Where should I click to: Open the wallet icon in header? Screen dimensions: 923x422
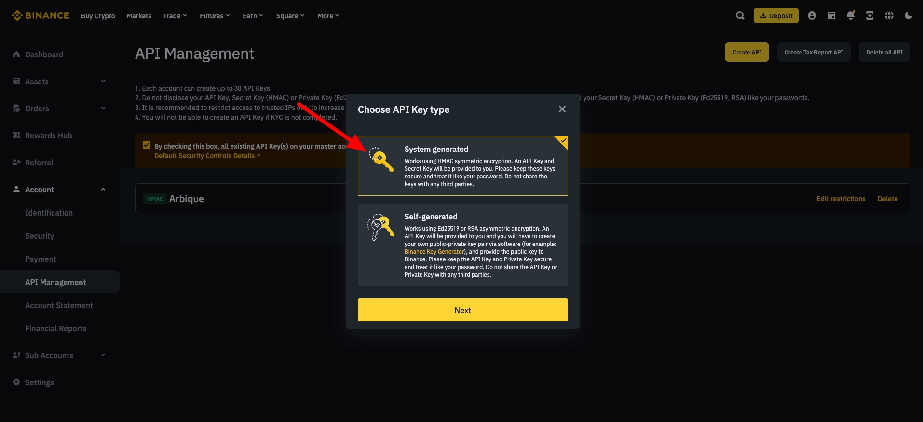(831, 15)
